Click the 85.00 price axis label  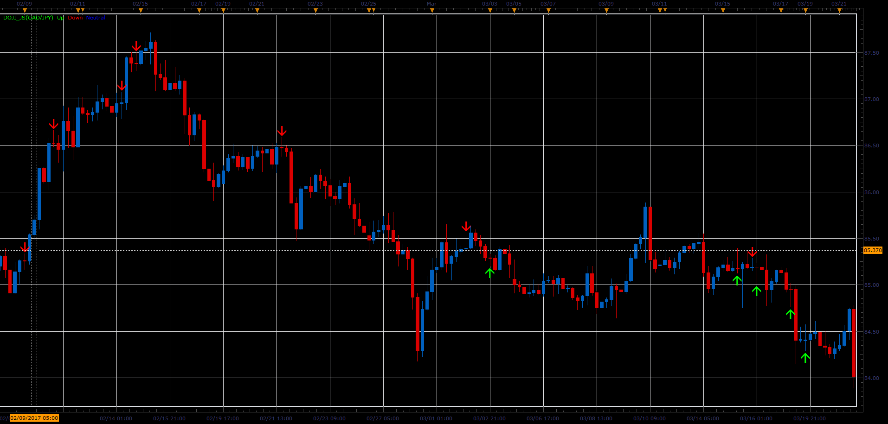(872, 285)
